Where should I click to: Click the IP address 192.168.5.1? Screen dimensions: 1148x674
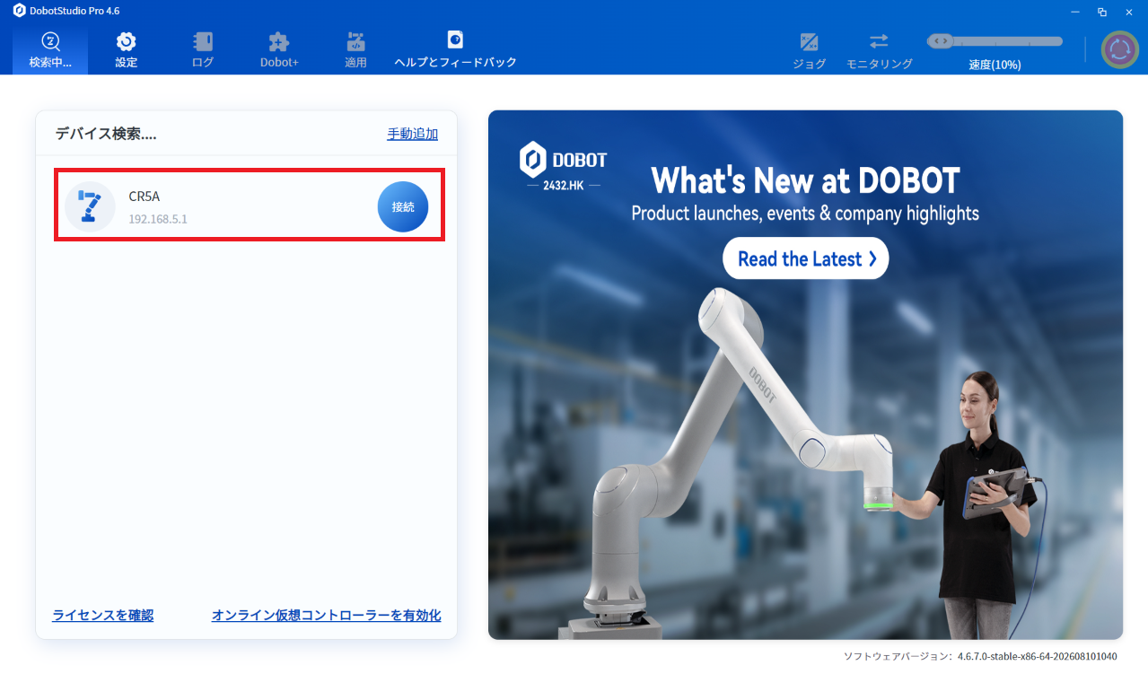pyautogui.click(x=158, y=219)
